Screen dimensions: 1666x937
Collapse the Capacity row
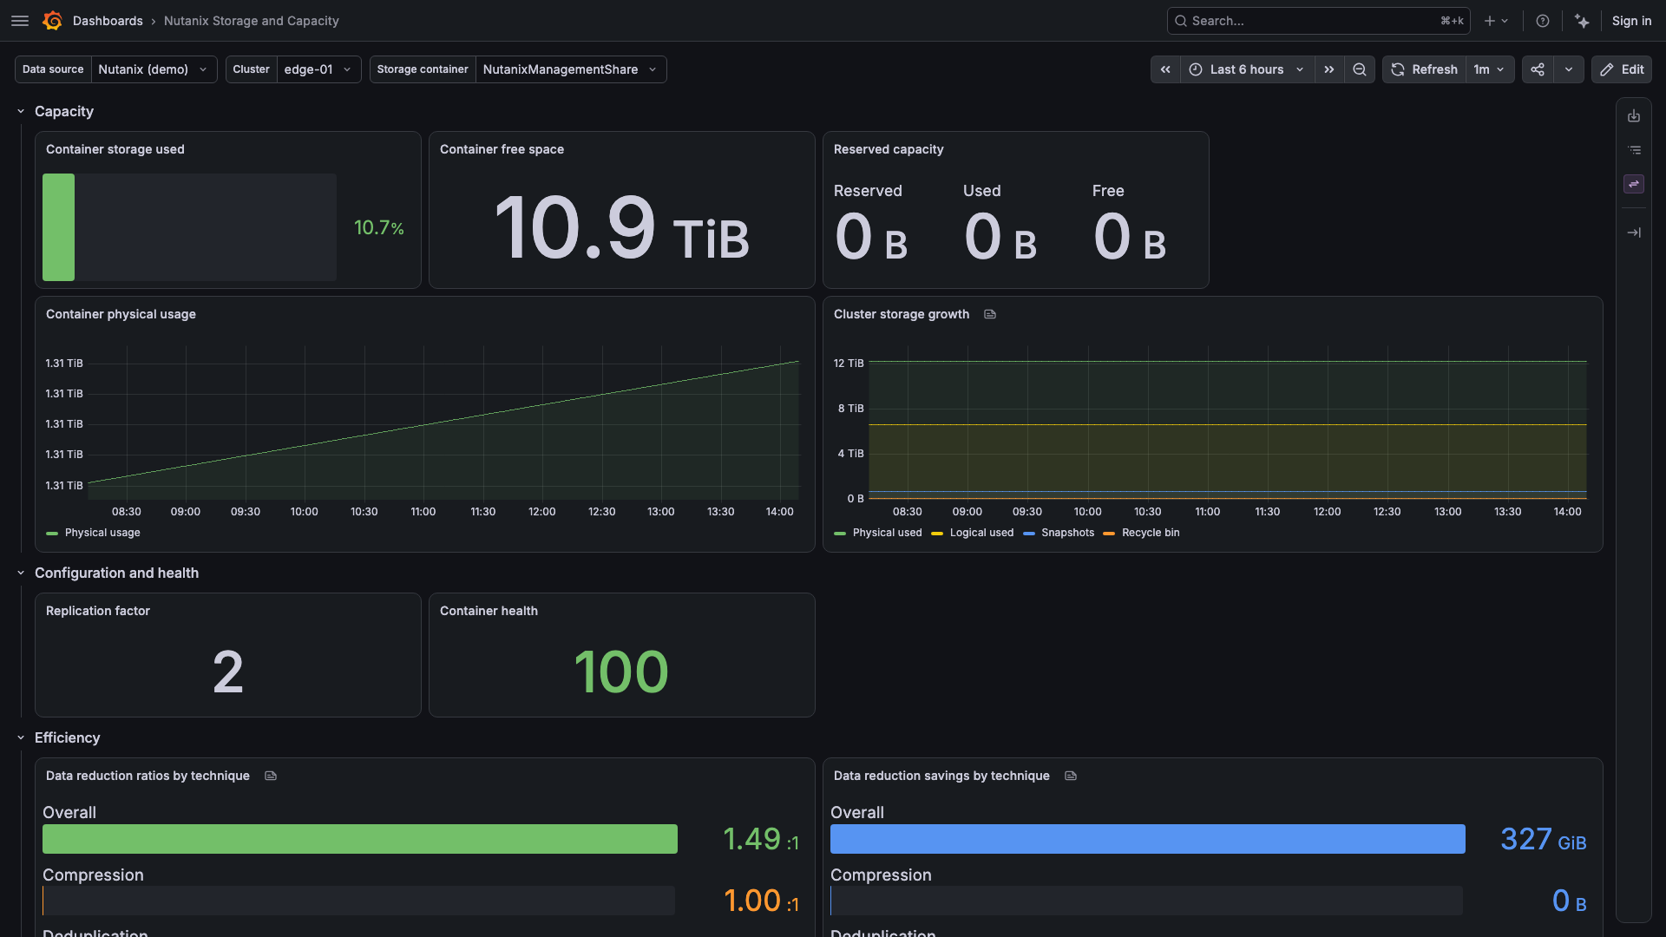pos(21,112)
